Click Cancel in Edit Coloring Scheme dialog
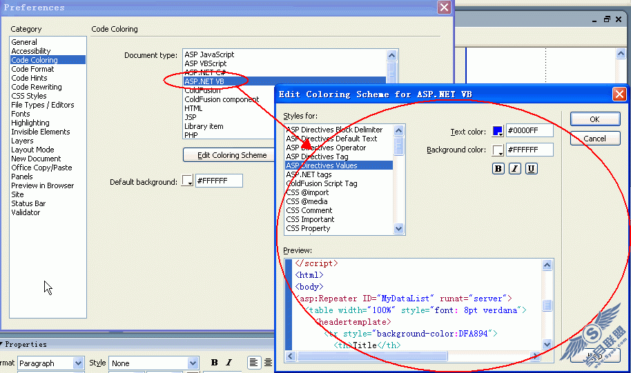The height and width of the screenshot is (373, 631). coord(595,139)
